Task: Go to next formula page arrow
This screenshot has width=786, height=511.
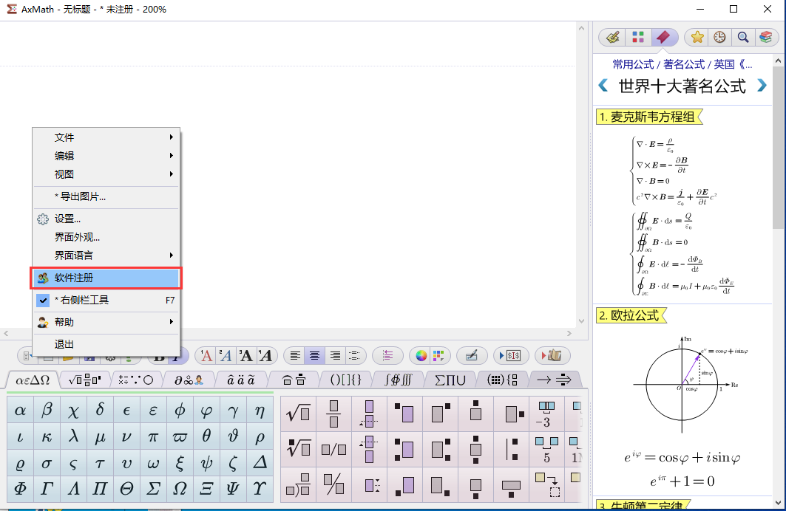Action: tap(762, 86)
